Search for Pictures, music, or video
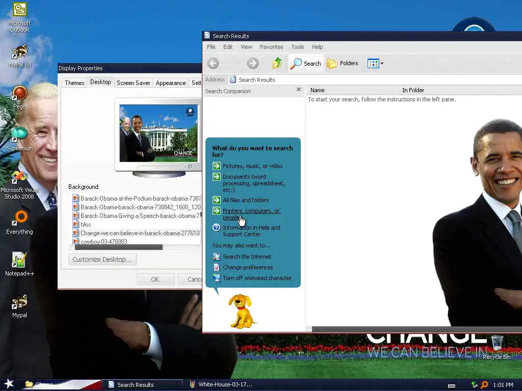The width and height of the screenshot is (522, 391). (252, 166)
